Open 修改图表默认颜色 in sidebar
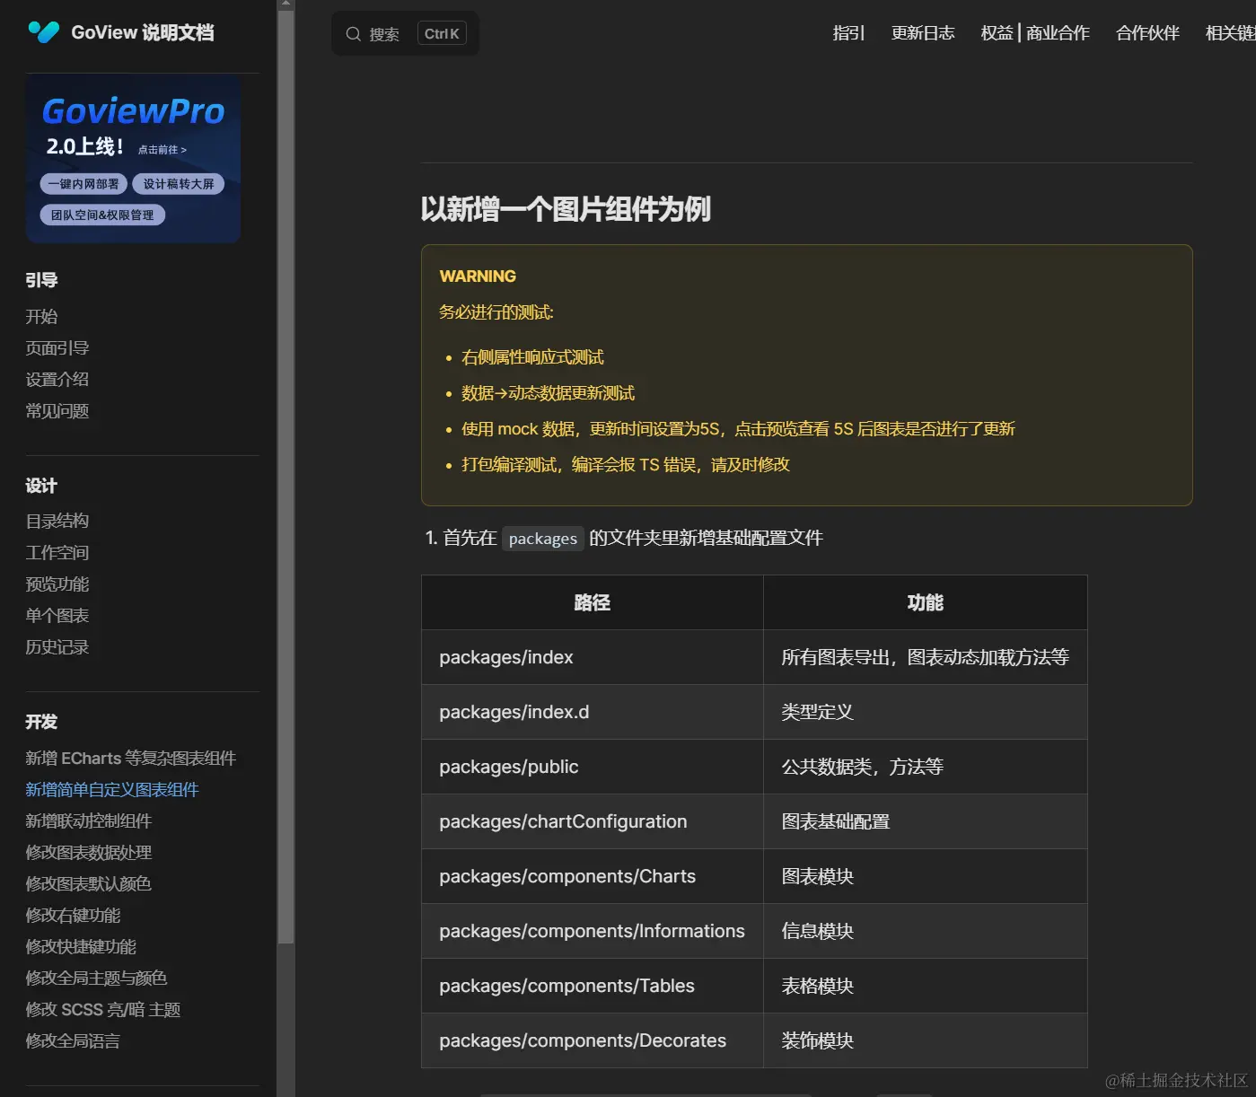 [89, 884]
